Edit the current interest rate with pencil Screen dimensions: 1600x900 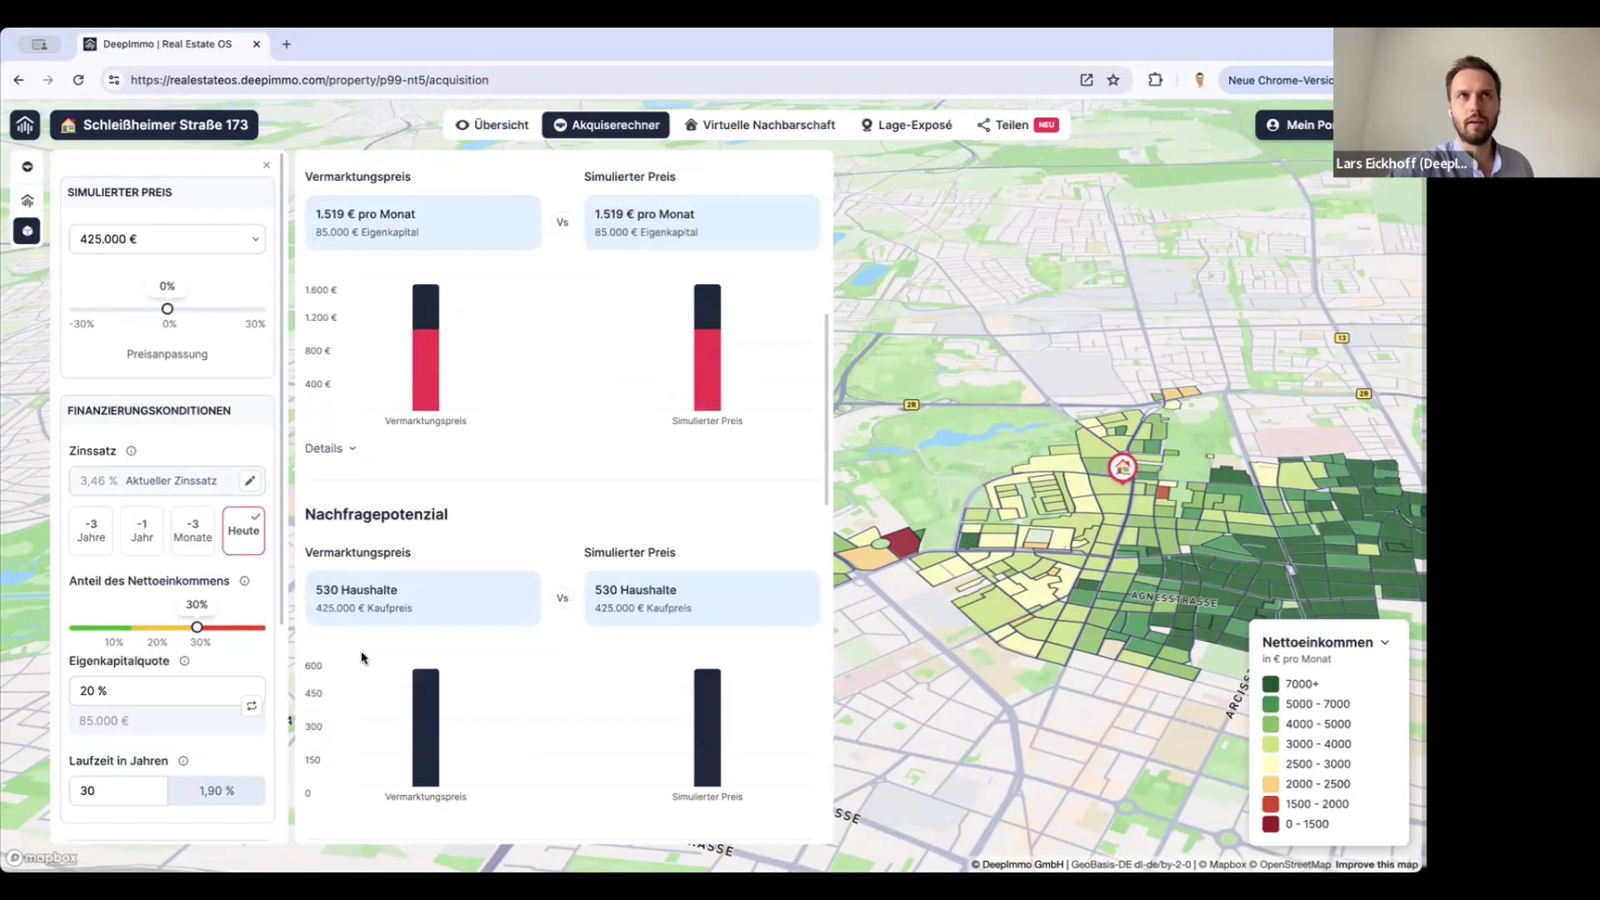[x=250, y=481]
